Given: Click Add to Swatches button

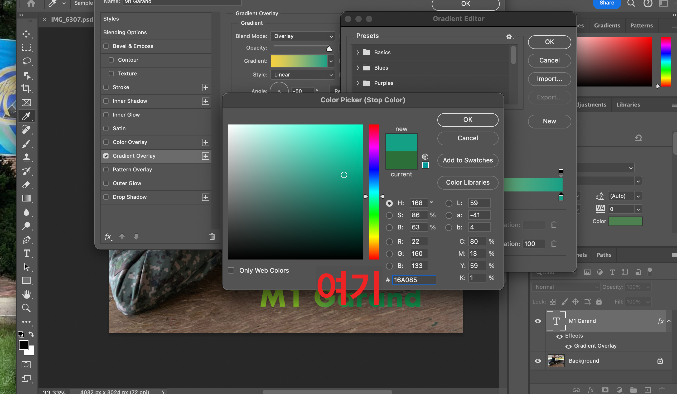Looking at the screenshot, I should tap(467, 160).
